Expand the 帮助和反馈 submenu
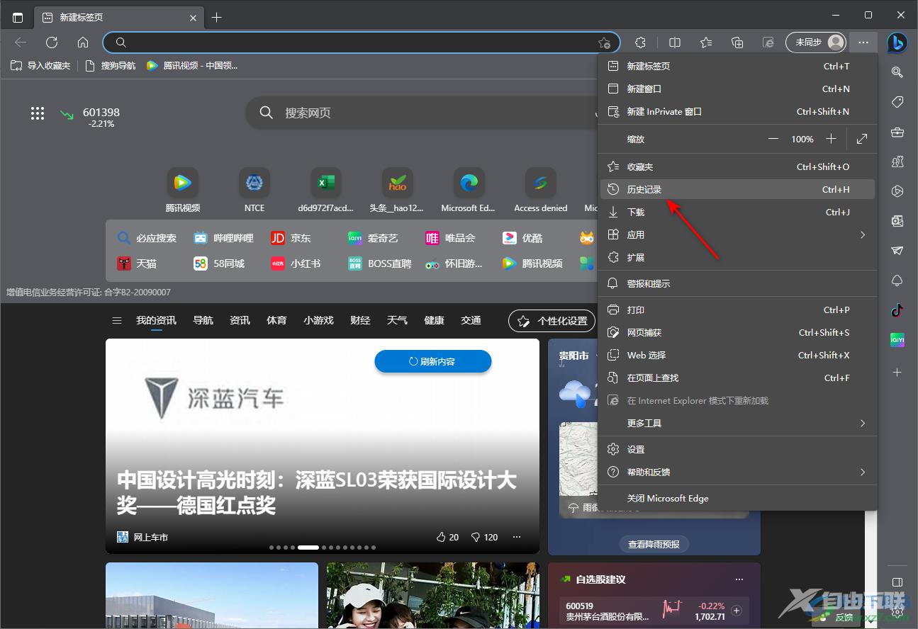This screenshot has height=629, width=918. coord(738,472)
